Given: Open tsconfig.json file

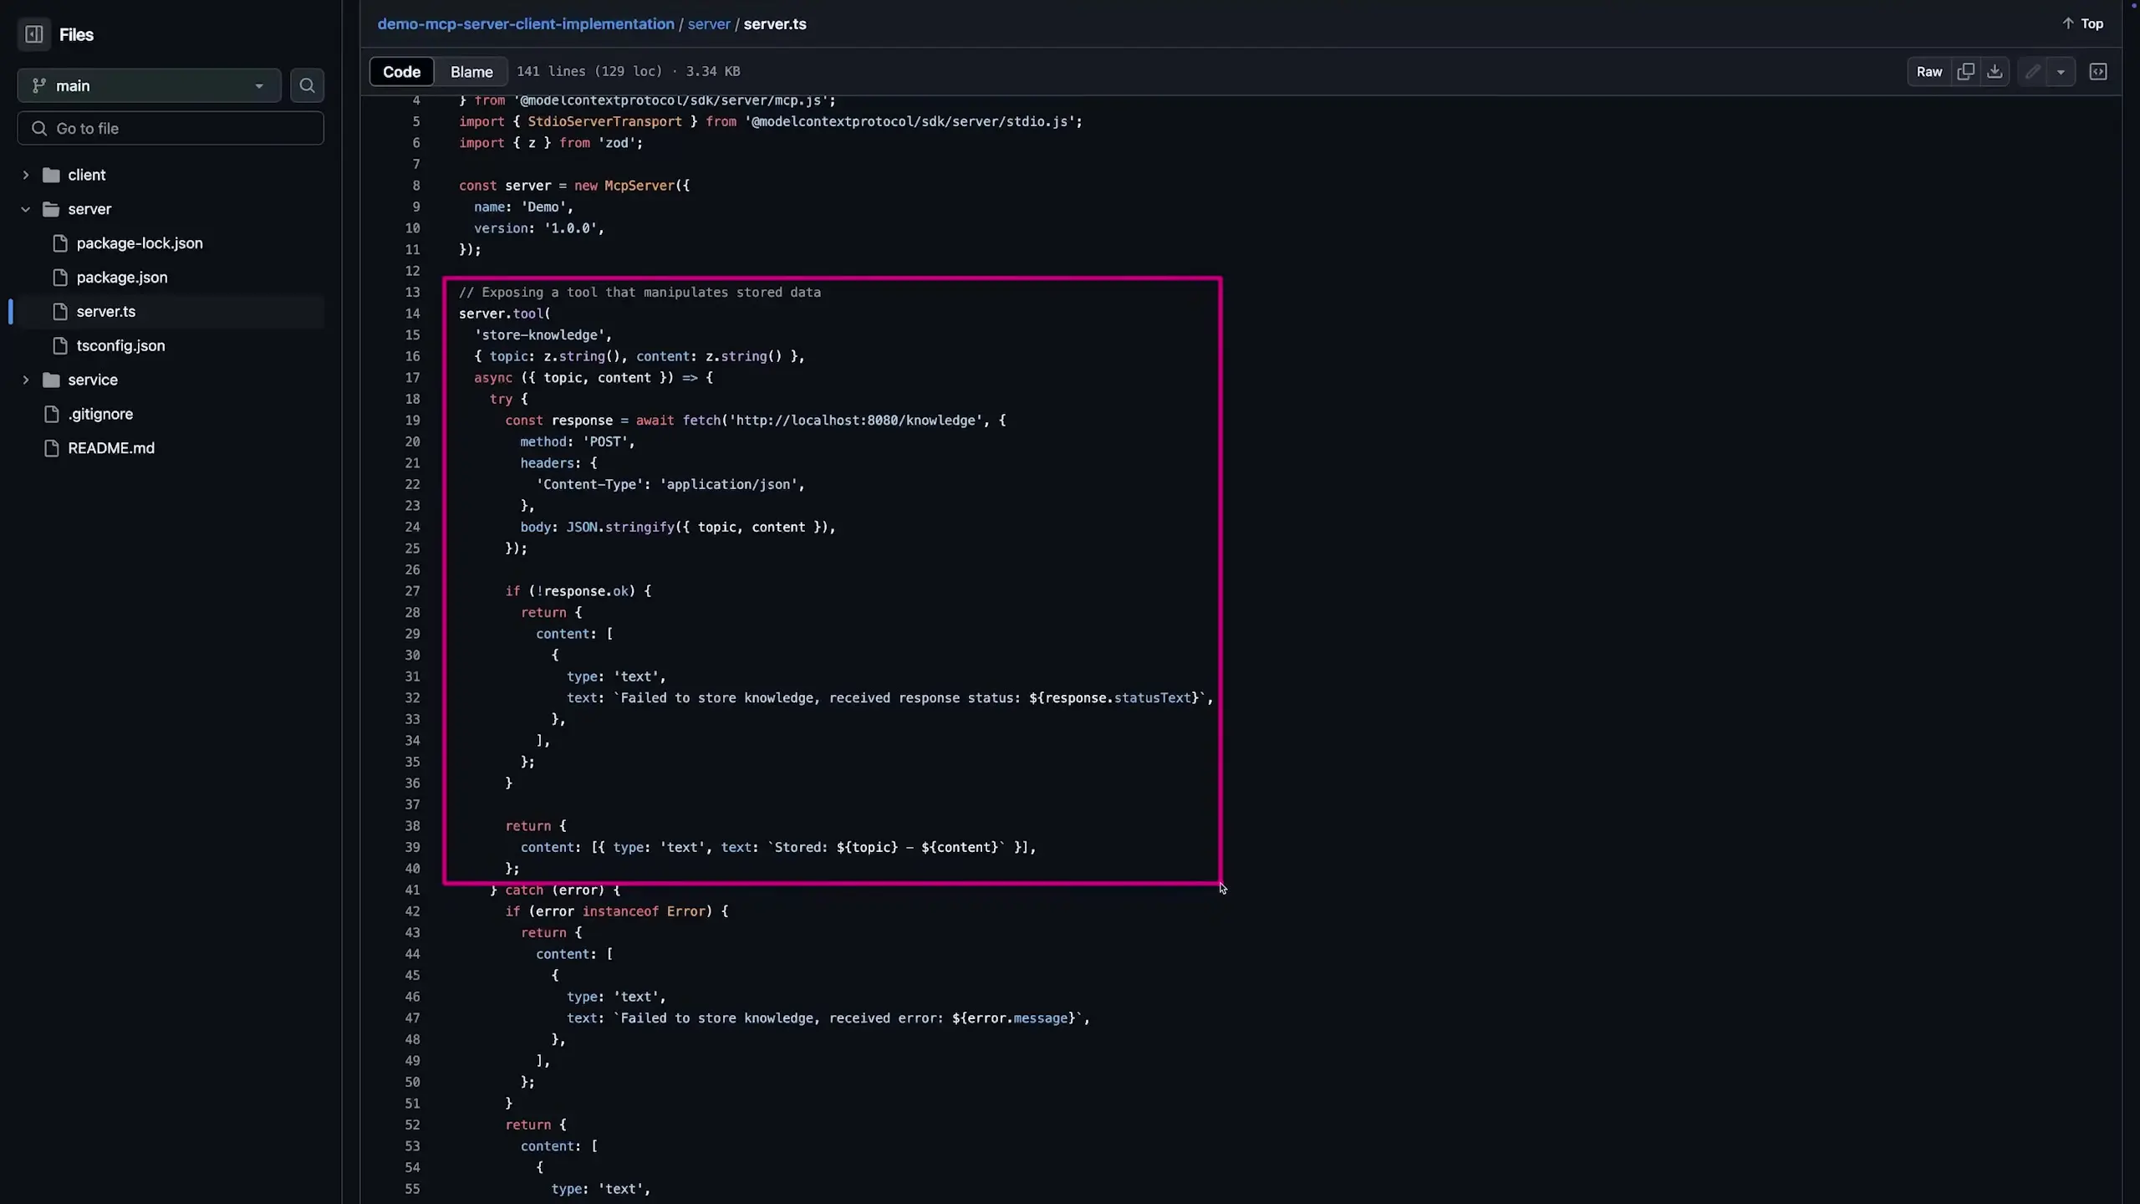Looking at the screenshot, I should click(120, 345).
